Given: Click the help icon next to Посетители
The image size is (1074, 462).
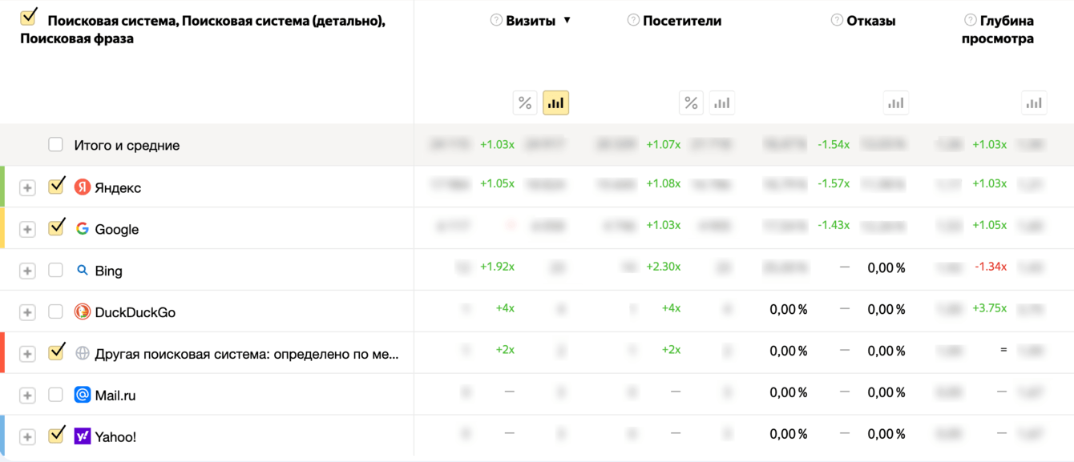Looking at the screenshot, I should pyautogui.click(x=633, y=21).
